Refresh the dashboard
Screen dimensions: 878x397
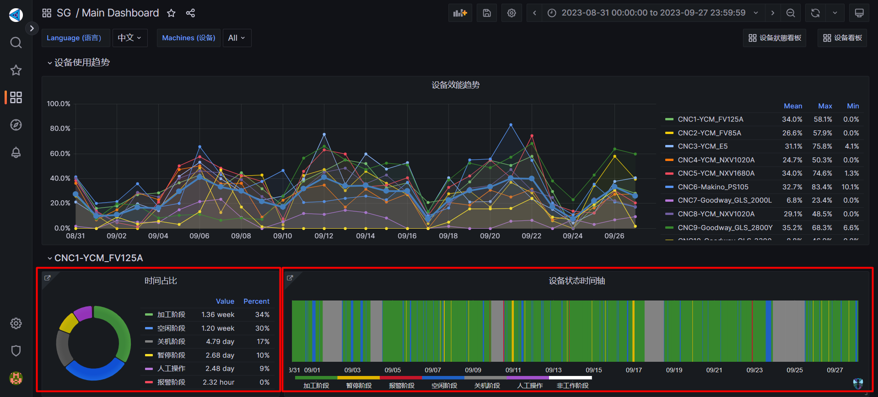tap(815, 13)
